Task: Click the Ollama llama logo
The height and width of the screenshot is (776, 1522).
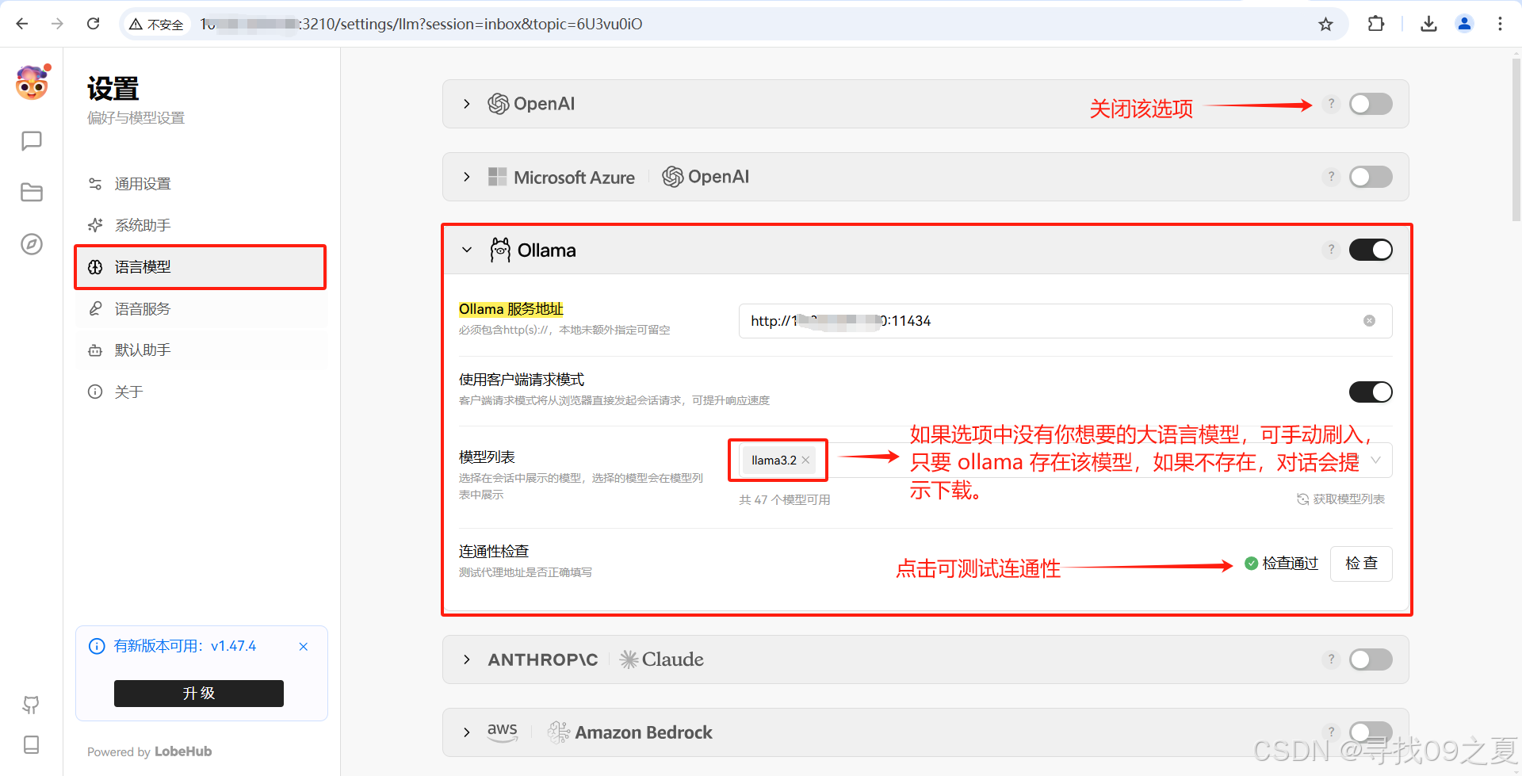Action: (500, 250)
